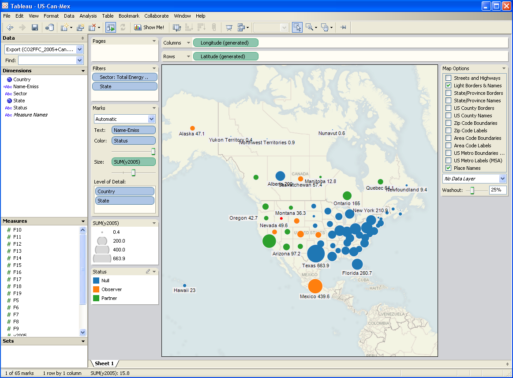513x378 pixels.
Task: Click the swap rows and columns icon
Action: tap(177, 27)
